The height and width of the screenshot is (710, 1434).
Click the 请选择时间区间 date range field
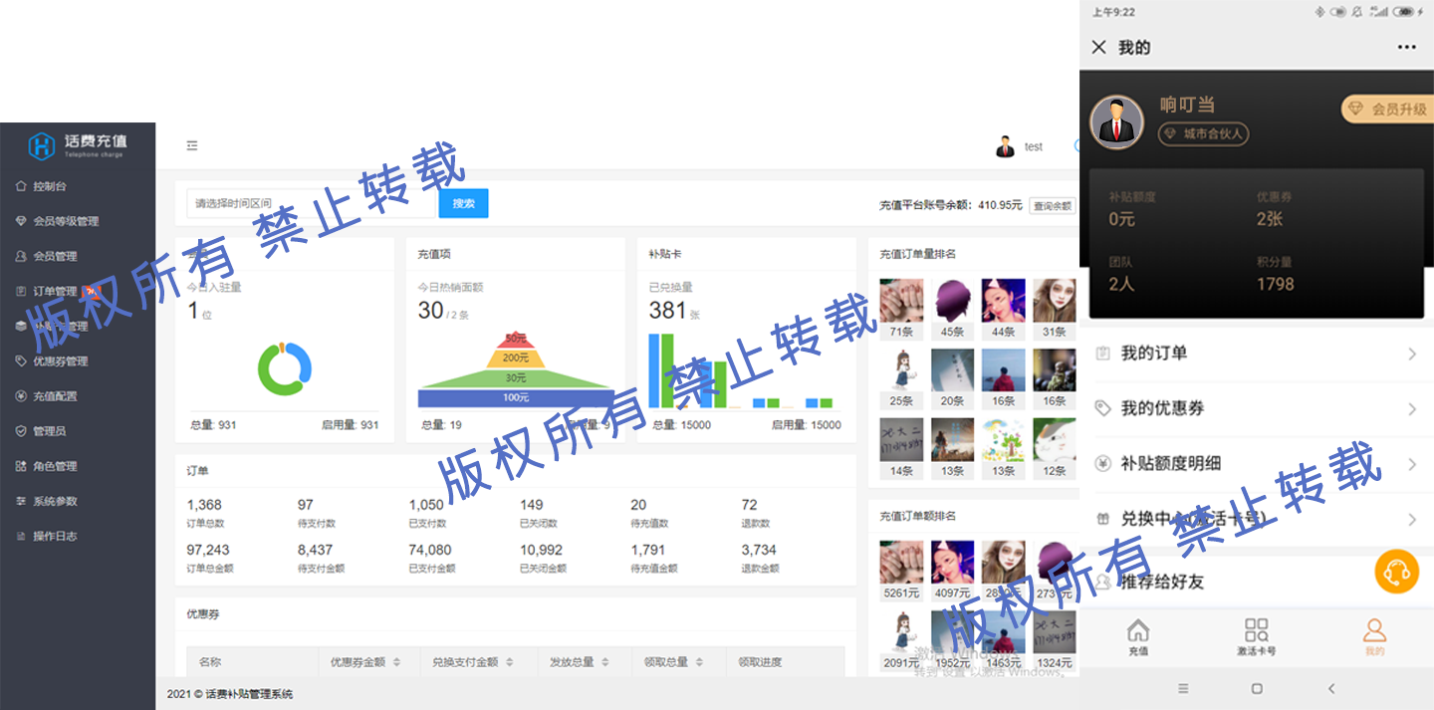coord(311,203)
